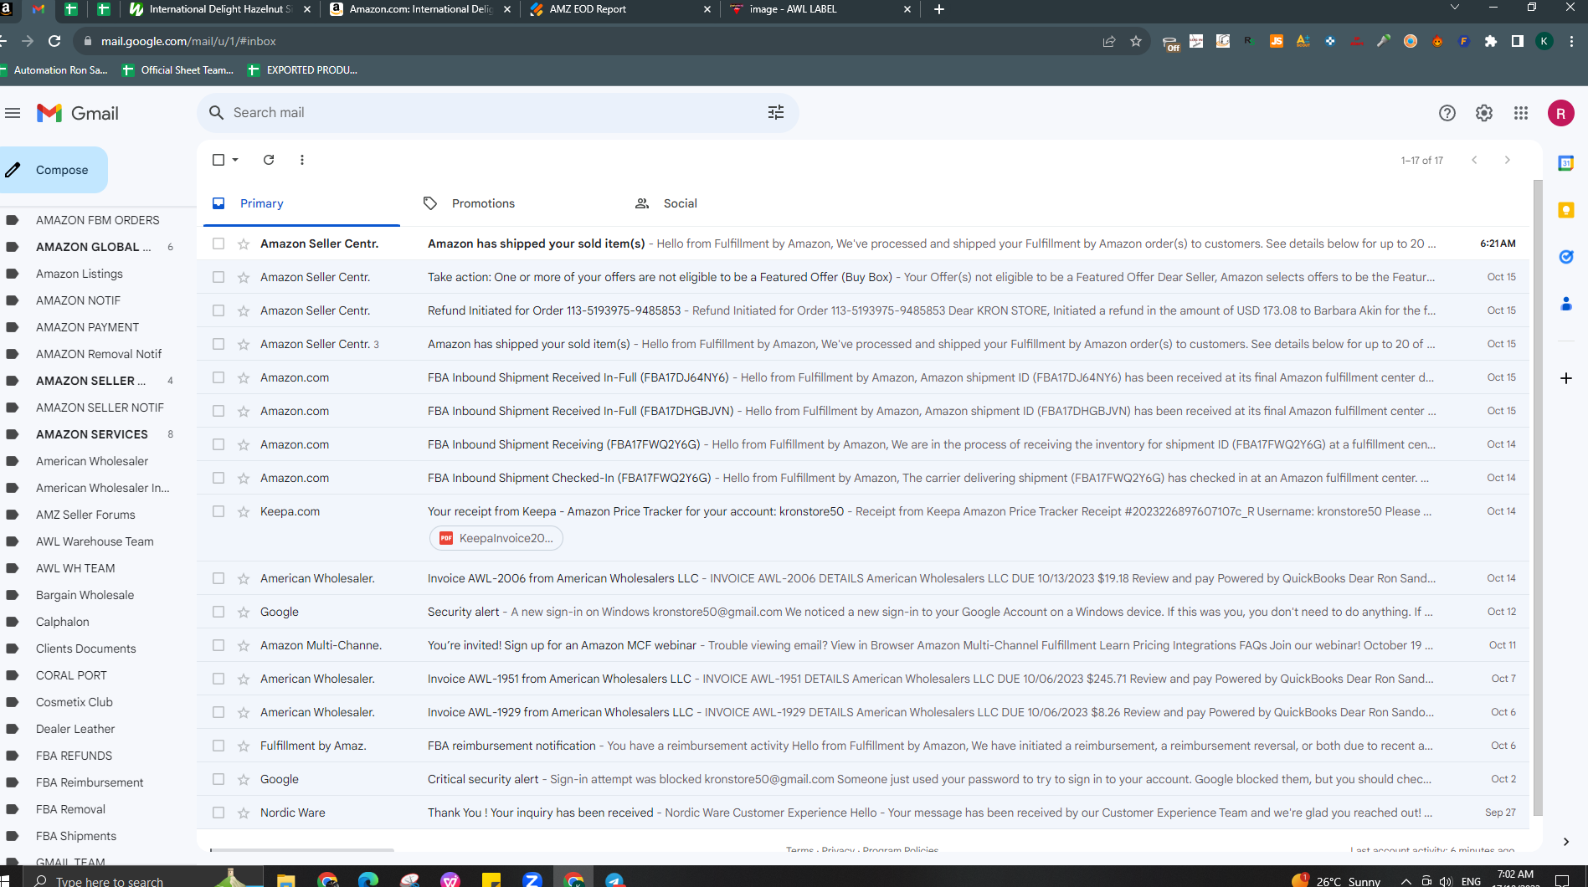Open the Google account avatar
Screen dimensions: 1588x887
tap(1561, 113)
